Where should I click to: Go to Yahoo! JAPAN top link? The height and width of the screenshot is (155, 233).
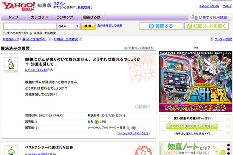209,6
